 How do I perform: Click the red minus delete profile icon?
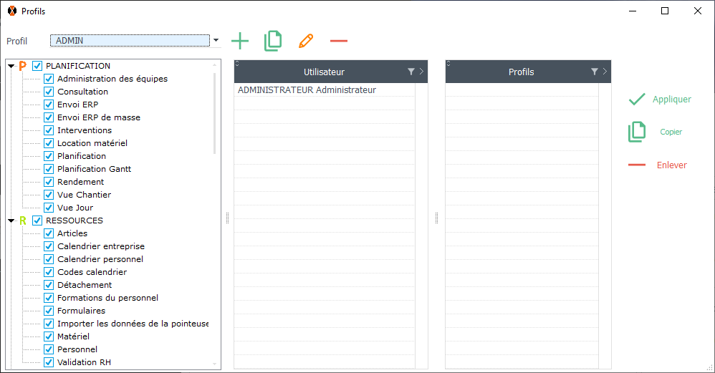pyautogui.click(x=339, y=41)
